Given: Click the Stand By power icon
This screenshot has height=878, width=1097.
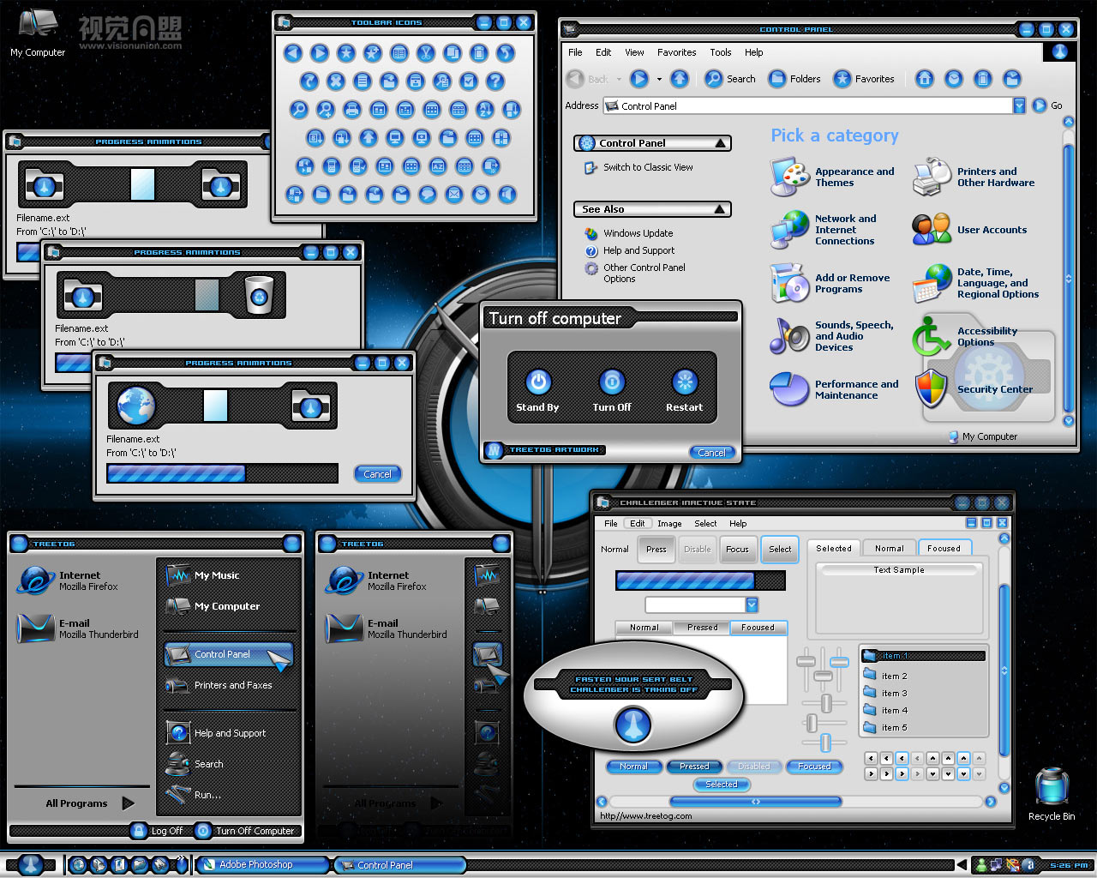Looking at the screenshot, I should coord(537,382).
